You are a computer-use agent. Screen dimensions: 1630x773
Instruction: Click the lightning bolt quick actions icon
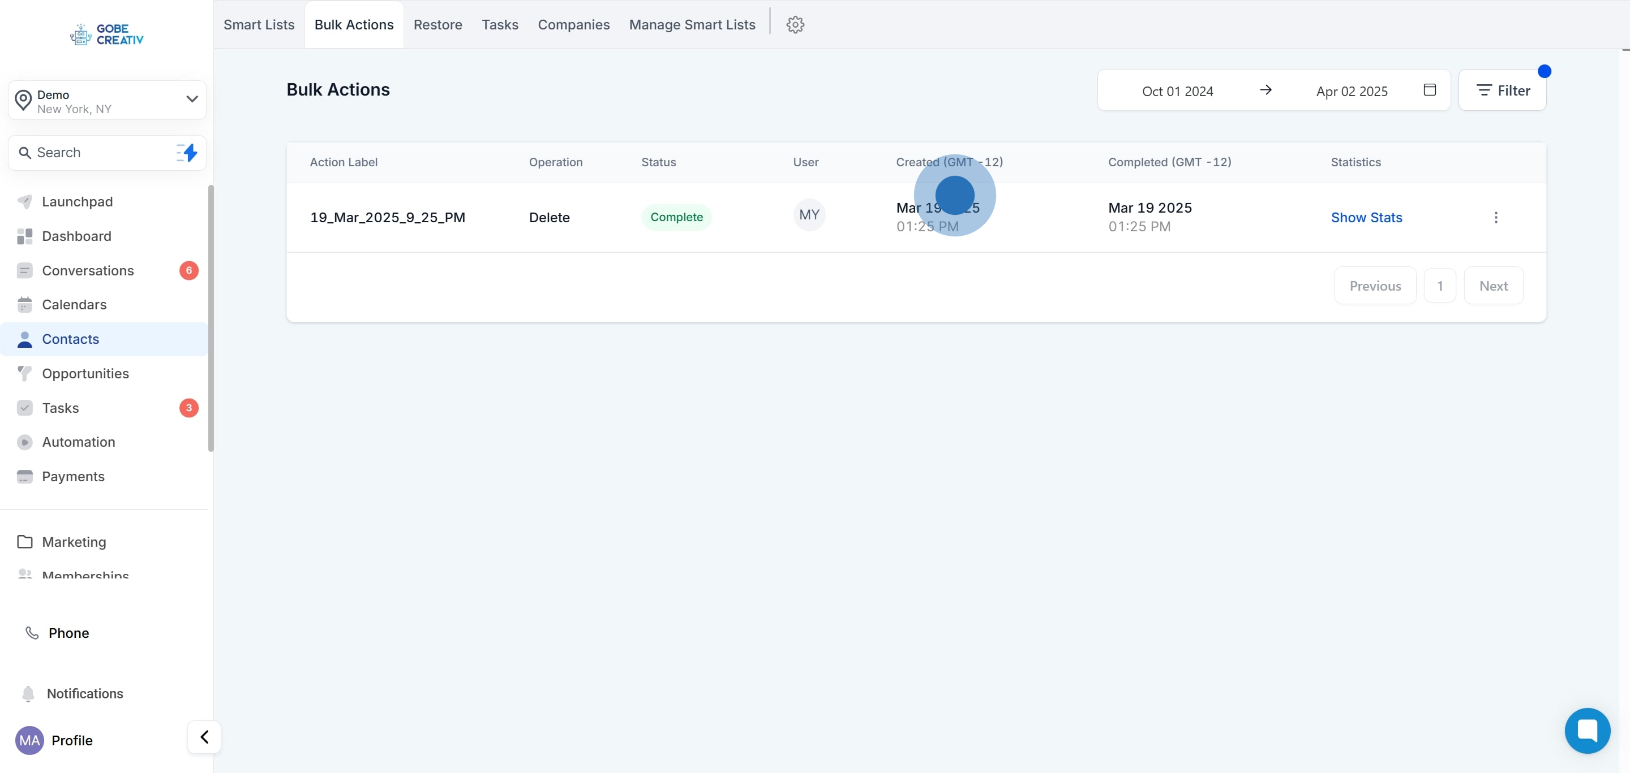[x=187, y=152]
